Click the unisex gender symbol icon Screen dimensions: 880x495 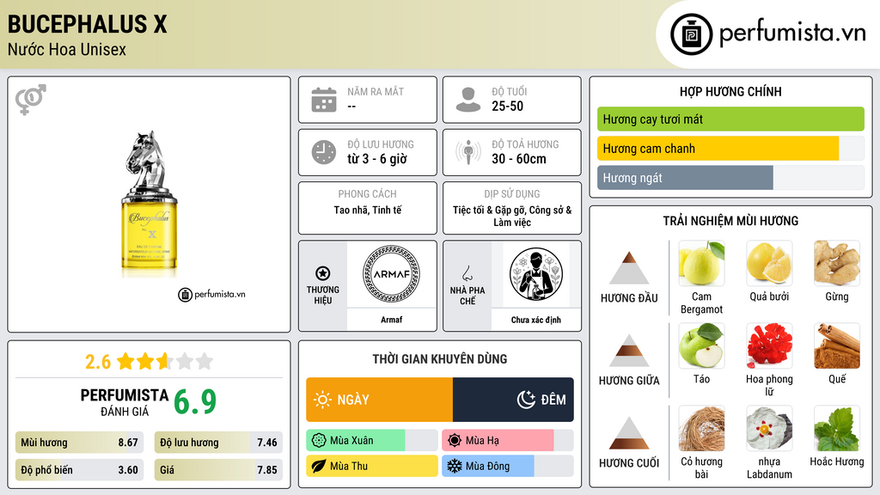(30, 100)
